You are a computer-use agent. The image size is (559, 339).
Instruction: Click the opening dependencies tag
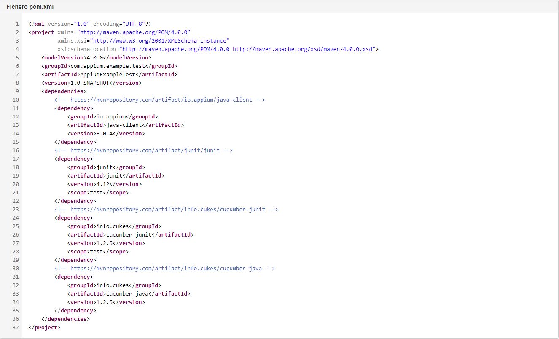[64, 91]
